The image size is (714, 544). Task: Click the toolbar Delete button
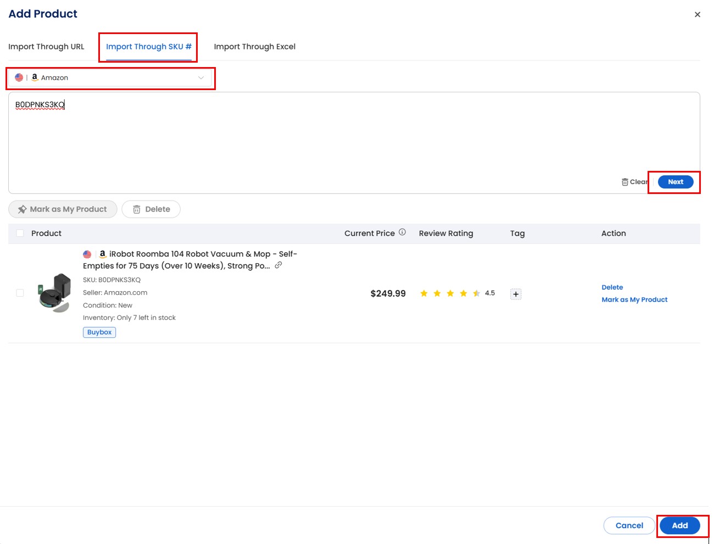click(151, 209)
